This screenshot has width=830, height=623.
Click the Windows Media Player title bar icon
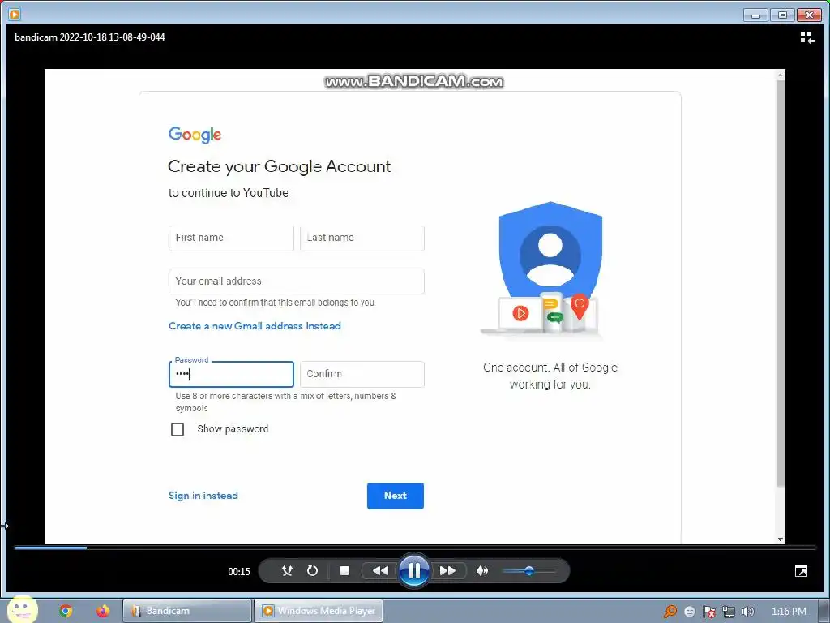point(15,15)
